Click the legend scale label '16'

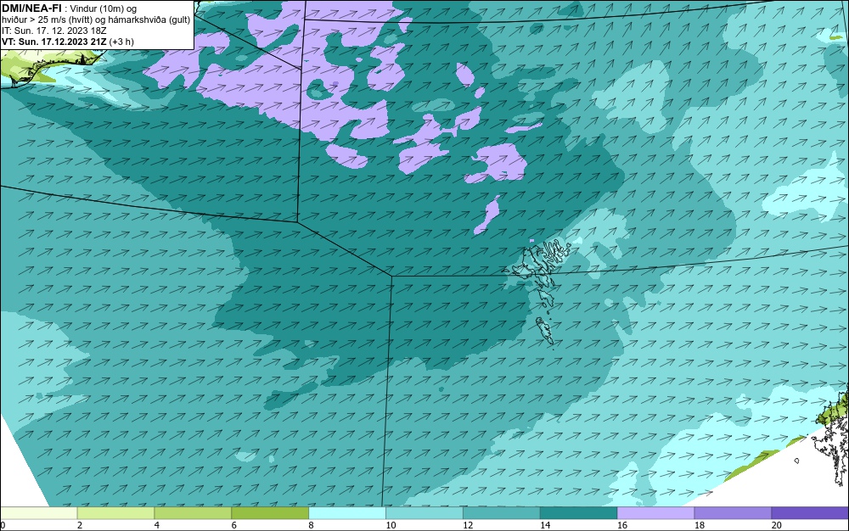coord(621,525)
